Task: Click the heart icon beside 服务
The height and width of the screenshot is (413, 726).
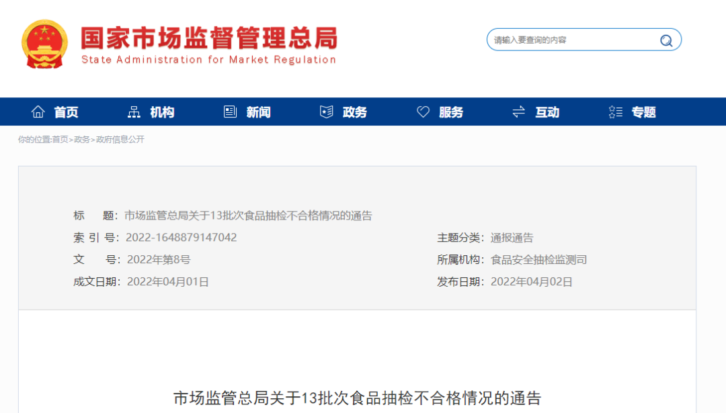Action: pos(423,112)
